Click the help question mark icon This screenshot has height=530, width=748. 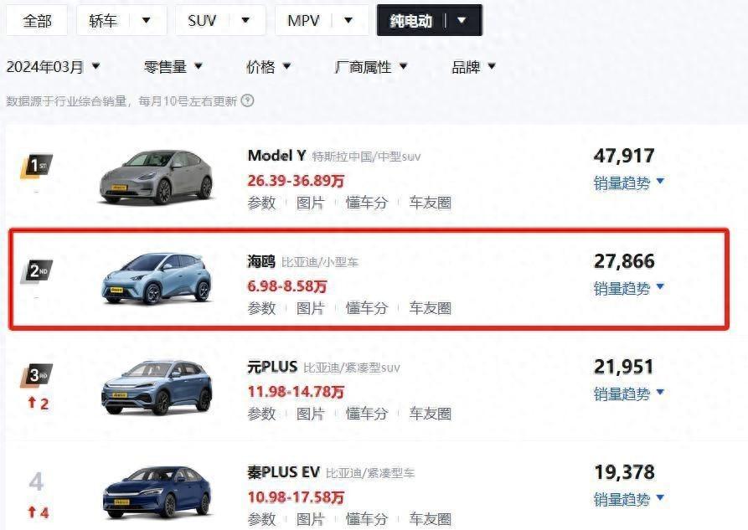tap(247, 100)
